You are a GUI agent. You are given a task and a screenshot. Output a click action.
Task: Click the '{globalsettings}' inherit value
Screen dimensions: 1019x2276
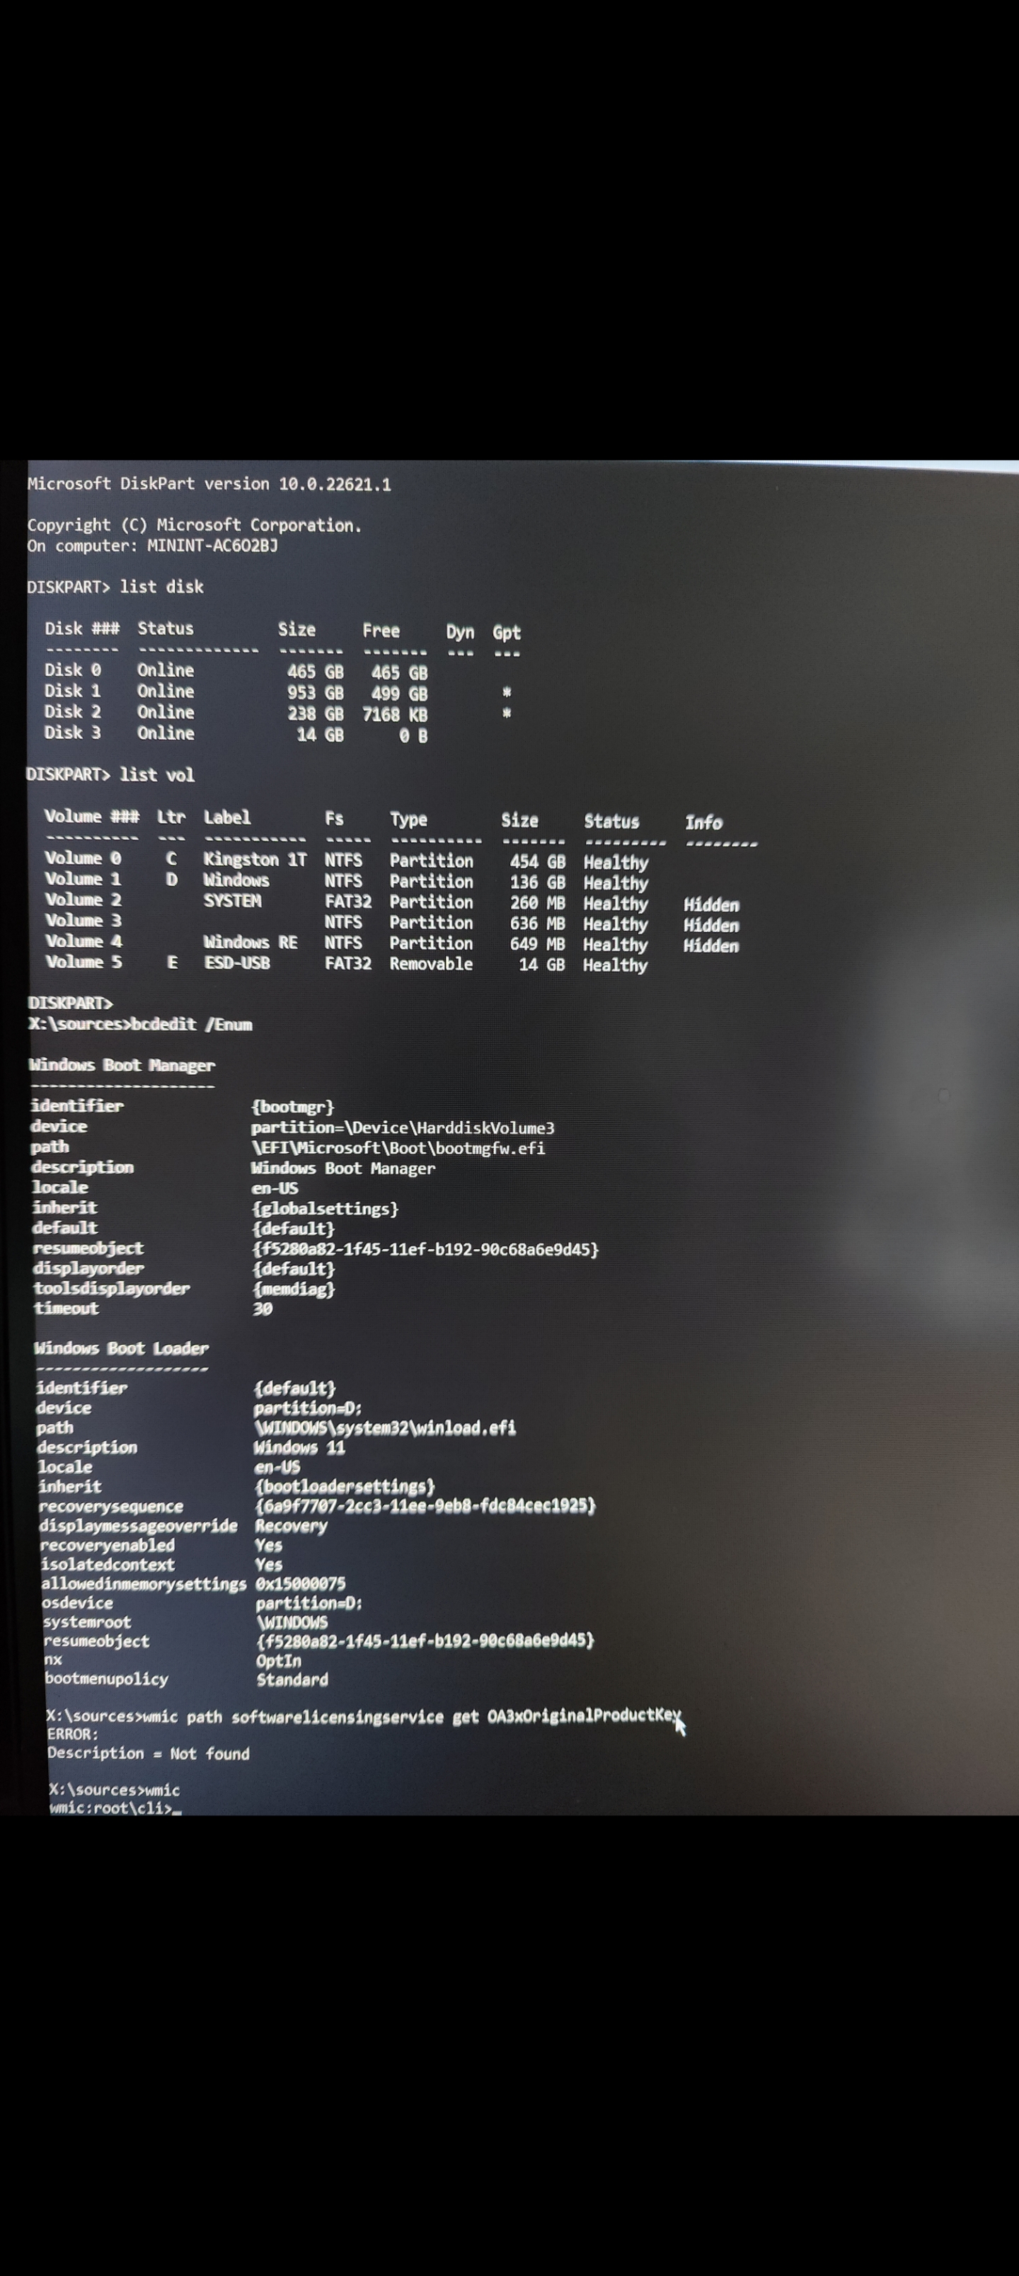[x=326, y=1209]
